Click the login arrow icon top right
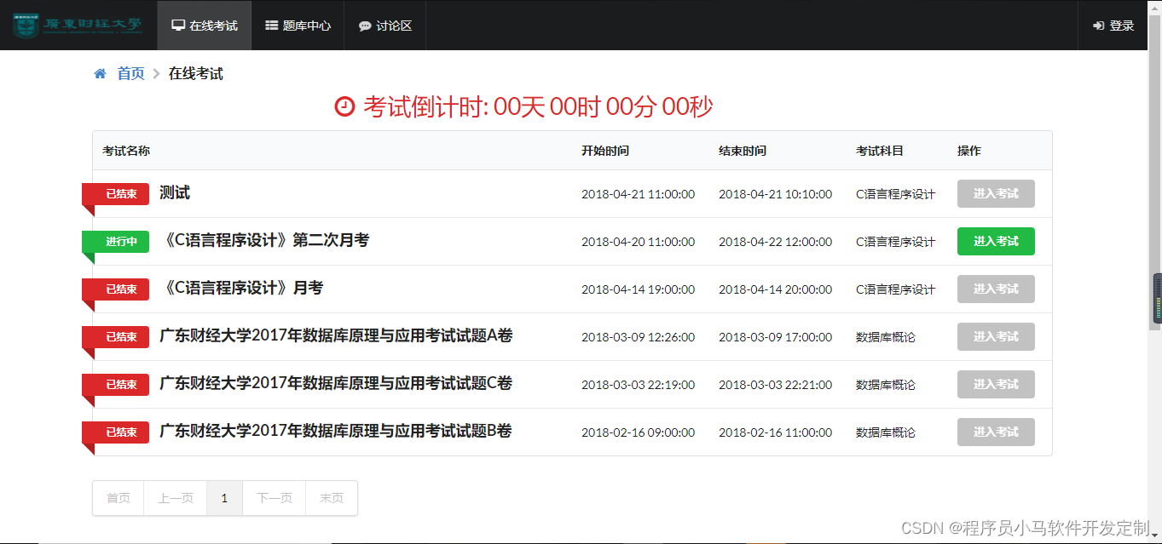 click(x=1098, y=25)
